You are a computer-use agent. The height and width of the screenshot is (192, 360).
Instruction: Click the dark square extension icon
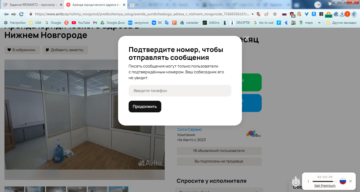(321, 14)
